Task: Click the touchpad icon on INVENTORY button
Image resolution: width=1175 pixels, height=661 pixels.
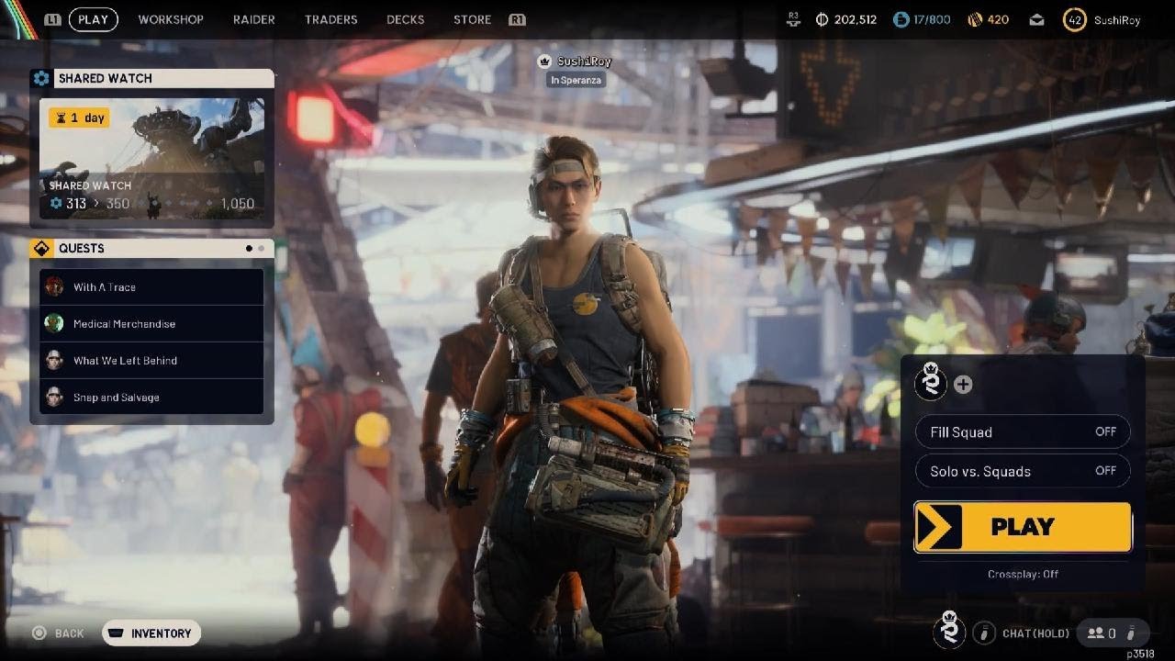Action: point(116,633)
